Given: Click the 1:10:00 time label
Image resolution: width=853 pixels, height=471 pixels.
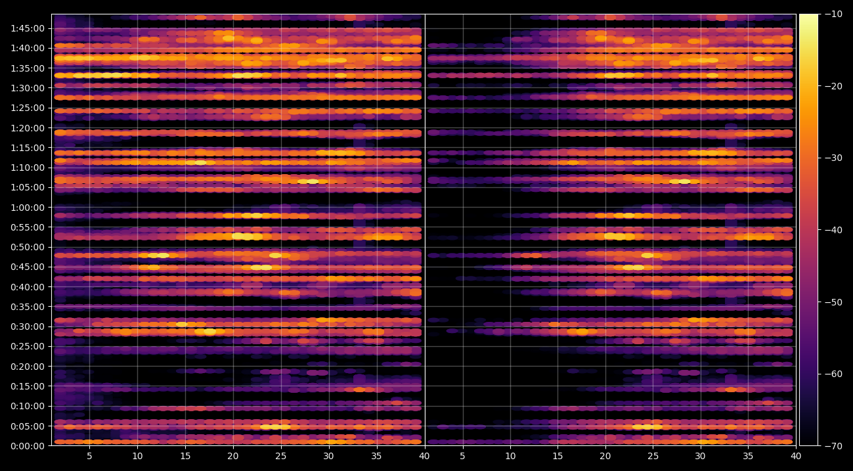Looking at the screenshot, I should click(x=28, y=168).
